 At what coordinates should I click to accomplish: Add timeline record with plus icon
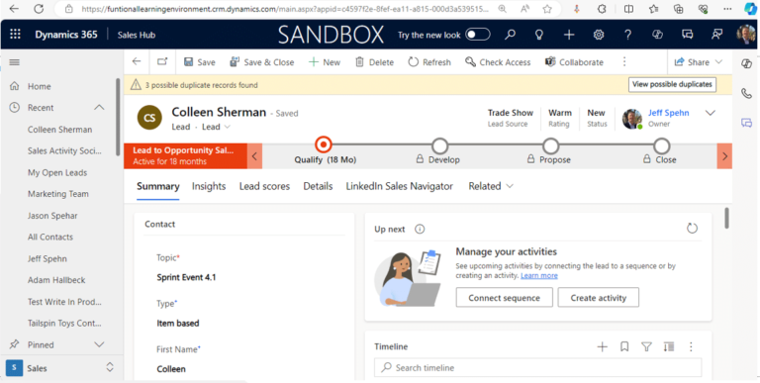[x=602, y=346]
